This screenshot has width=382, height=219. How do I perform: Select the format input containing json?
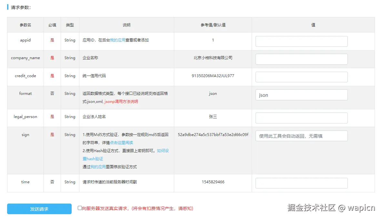coord(301,95)
